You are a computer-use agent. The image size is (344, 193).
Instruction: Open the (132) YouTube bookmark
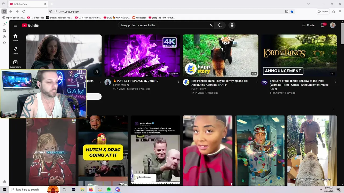click(x=36, y=18)
